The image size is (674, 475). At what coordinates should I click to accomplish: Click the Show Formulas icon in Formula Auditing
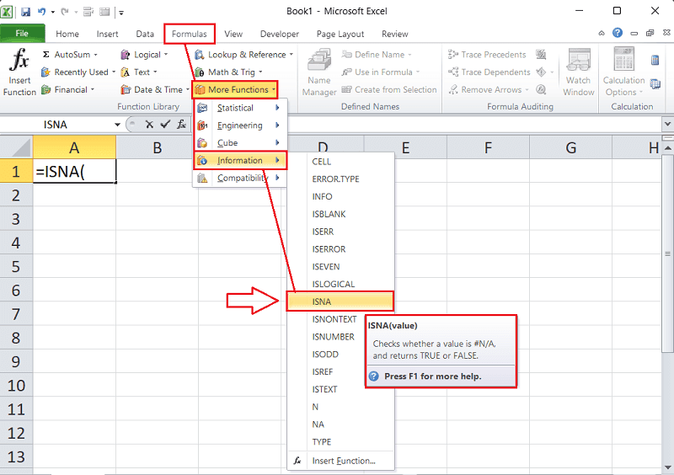click(541, 55)
